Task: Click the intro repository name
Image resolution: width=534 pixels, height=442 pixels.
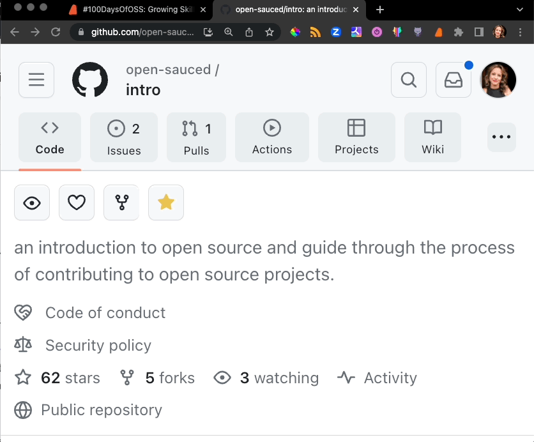Action: [143, 90]
